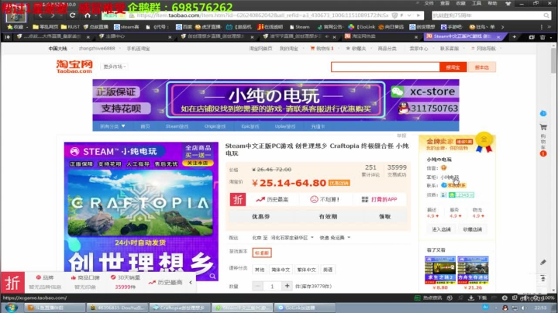
Task: Open the 快递 免运费 shipping dropdown
Action: click(335, 238)
